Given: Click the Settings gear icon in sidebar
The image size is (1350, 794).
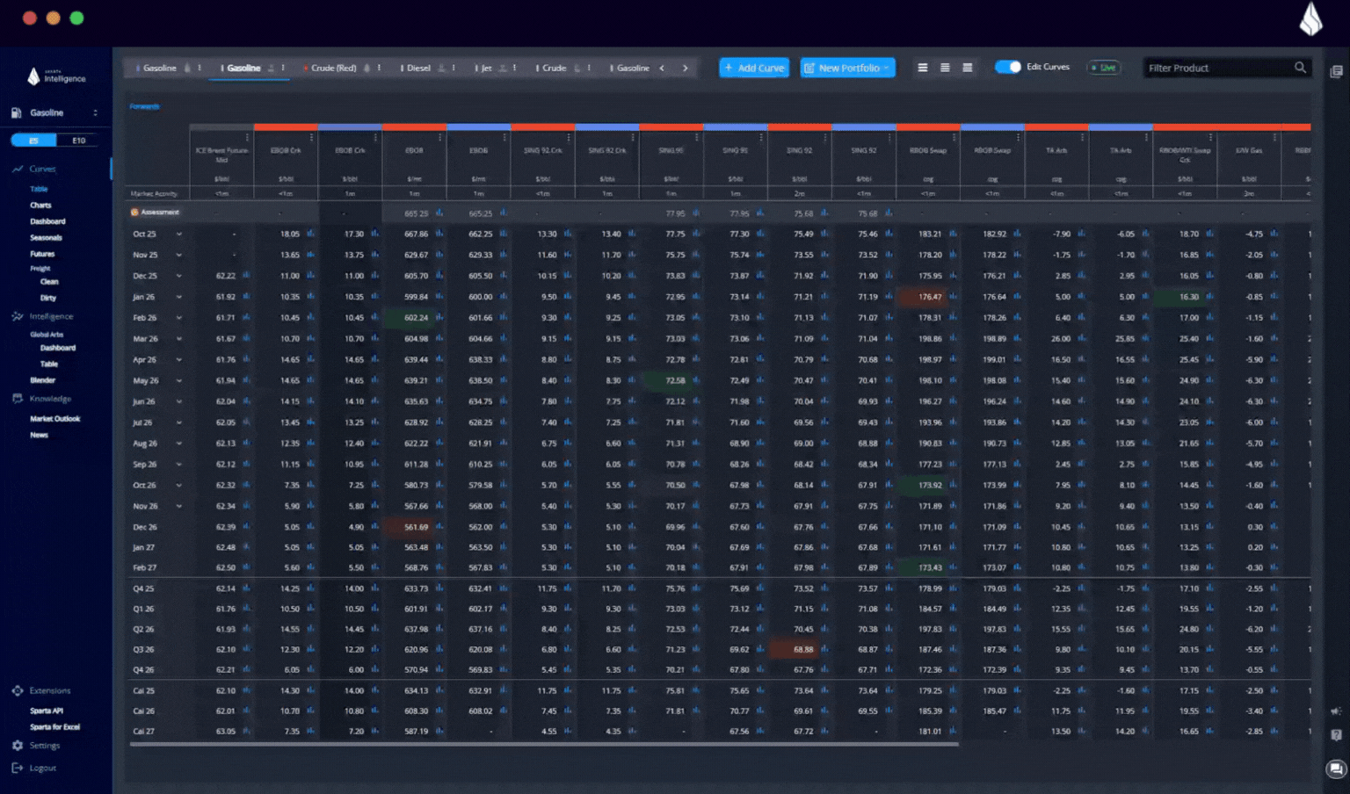Looking at the screenshot, I should pos(18,746).
